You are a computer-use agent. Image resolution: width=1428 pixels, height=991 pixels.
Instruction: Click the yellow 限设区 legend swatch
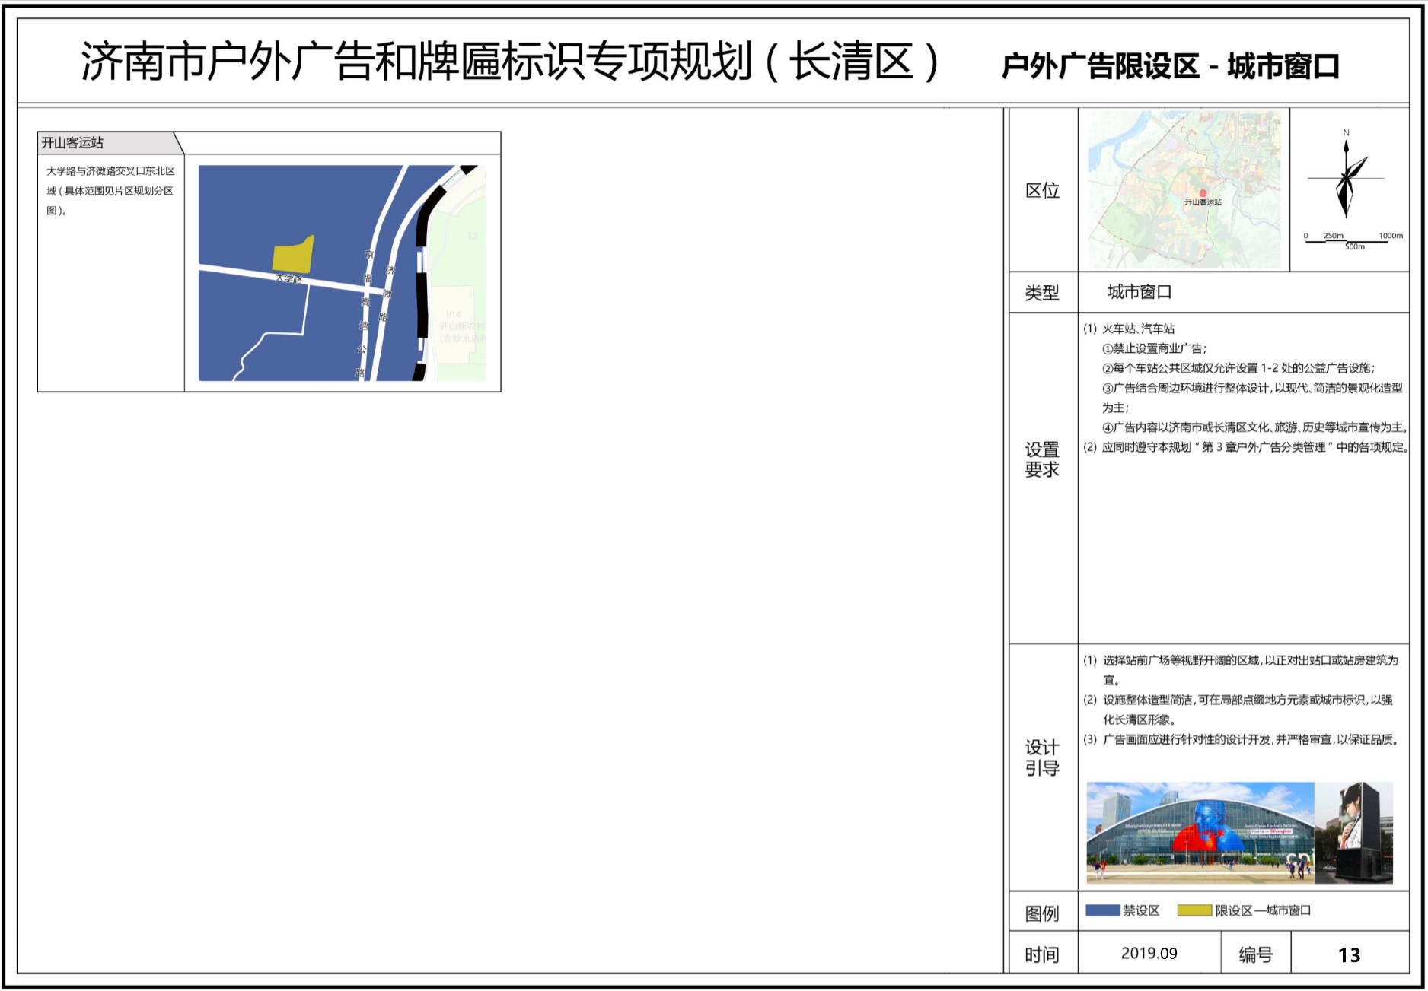tap(1194, 910)
